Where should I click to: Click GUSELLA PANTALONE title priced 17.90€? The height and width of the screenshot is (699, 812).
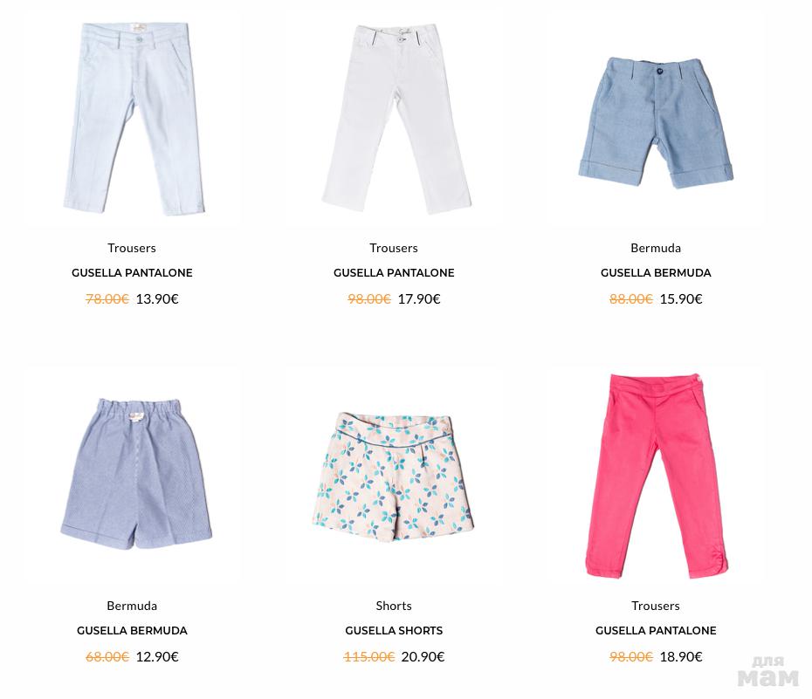pyautogui.click(x=394, y=272)
